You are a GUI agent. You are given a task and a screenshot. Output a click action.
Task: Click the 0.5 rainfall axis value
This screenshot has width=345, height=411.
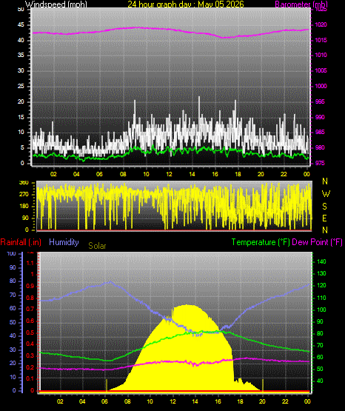coord(30,333)
